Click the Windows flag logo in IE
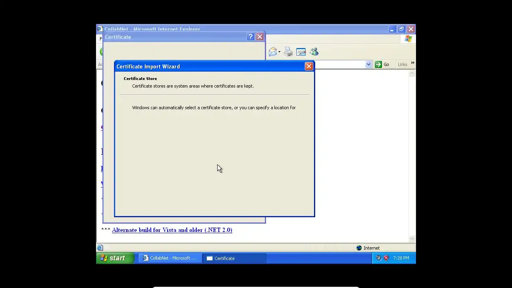 (x=408, y=39)
